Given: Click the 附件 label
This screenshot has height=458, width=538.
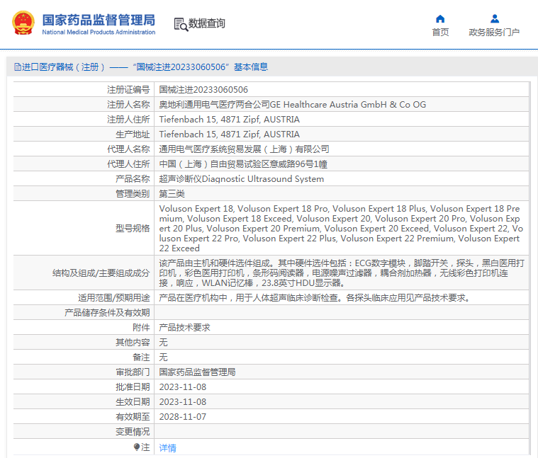Looking at the screenshot, I should [x=141, y=328].
